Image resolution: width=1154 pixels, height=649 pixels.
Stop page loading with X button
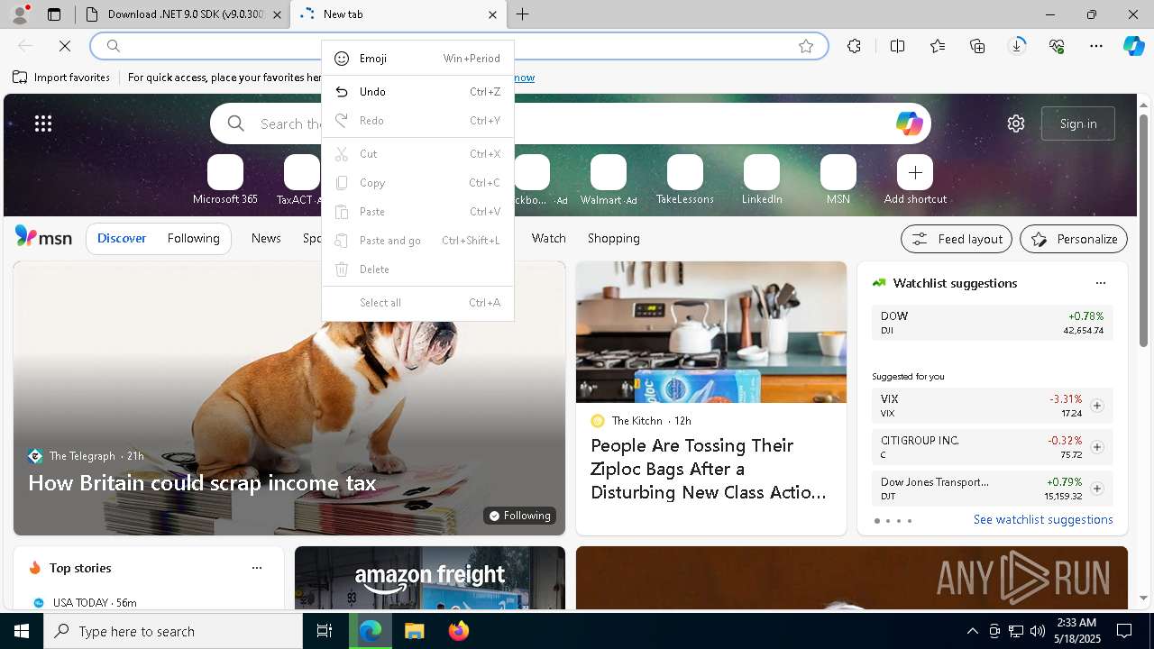65,45
